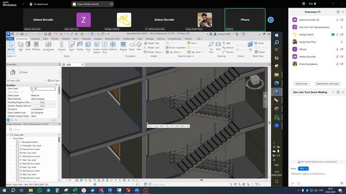Select the Railing tool
346x194 pixels.
pos(123,46)
